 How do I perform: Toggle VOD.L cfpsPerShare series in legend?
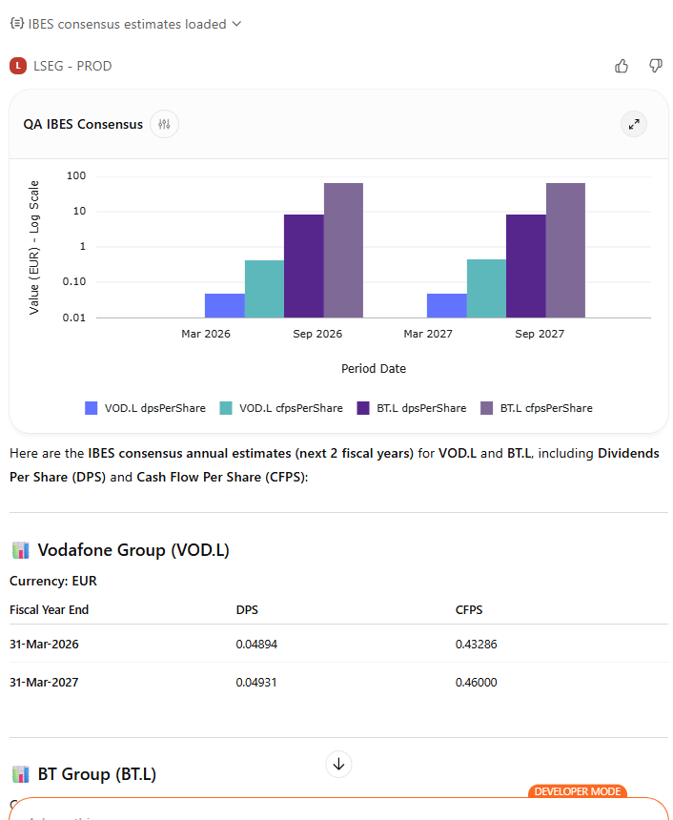(290, 408)
